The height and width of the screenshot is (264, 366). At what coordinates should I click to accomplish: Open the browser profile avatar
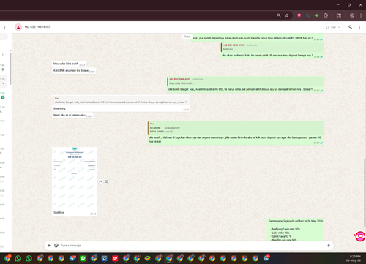[x=352, y=15]
